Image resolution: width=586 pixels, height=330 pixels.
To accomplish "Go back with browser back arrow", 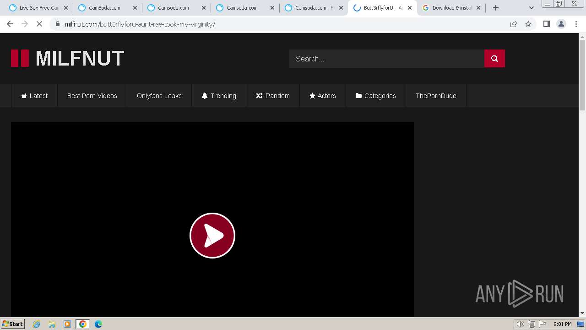I will [x=10, y=24].
